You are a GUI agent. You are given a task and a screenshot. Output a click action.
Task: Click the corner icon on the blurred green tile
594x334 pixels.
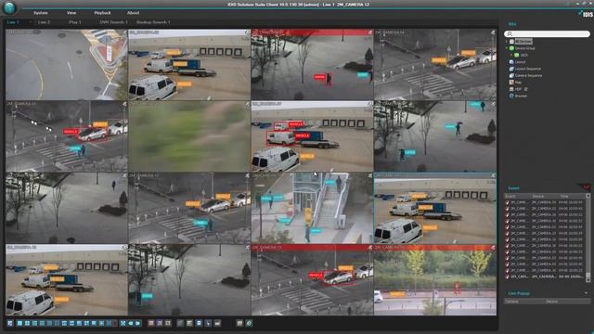click(x=248, y=104)
